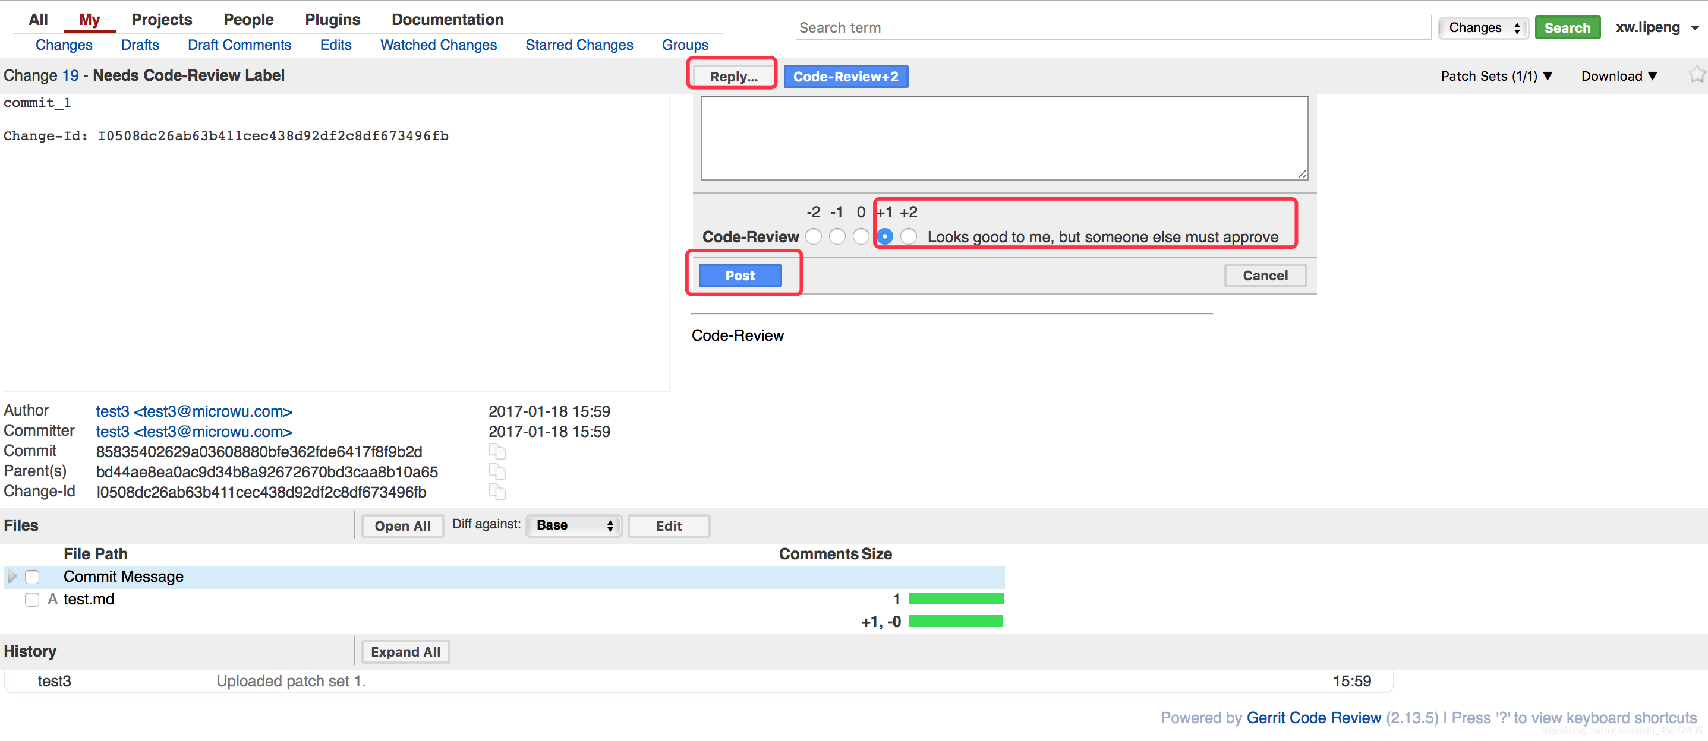
Task: Open the test3 author email link
Action: click(x=194, y=412)
